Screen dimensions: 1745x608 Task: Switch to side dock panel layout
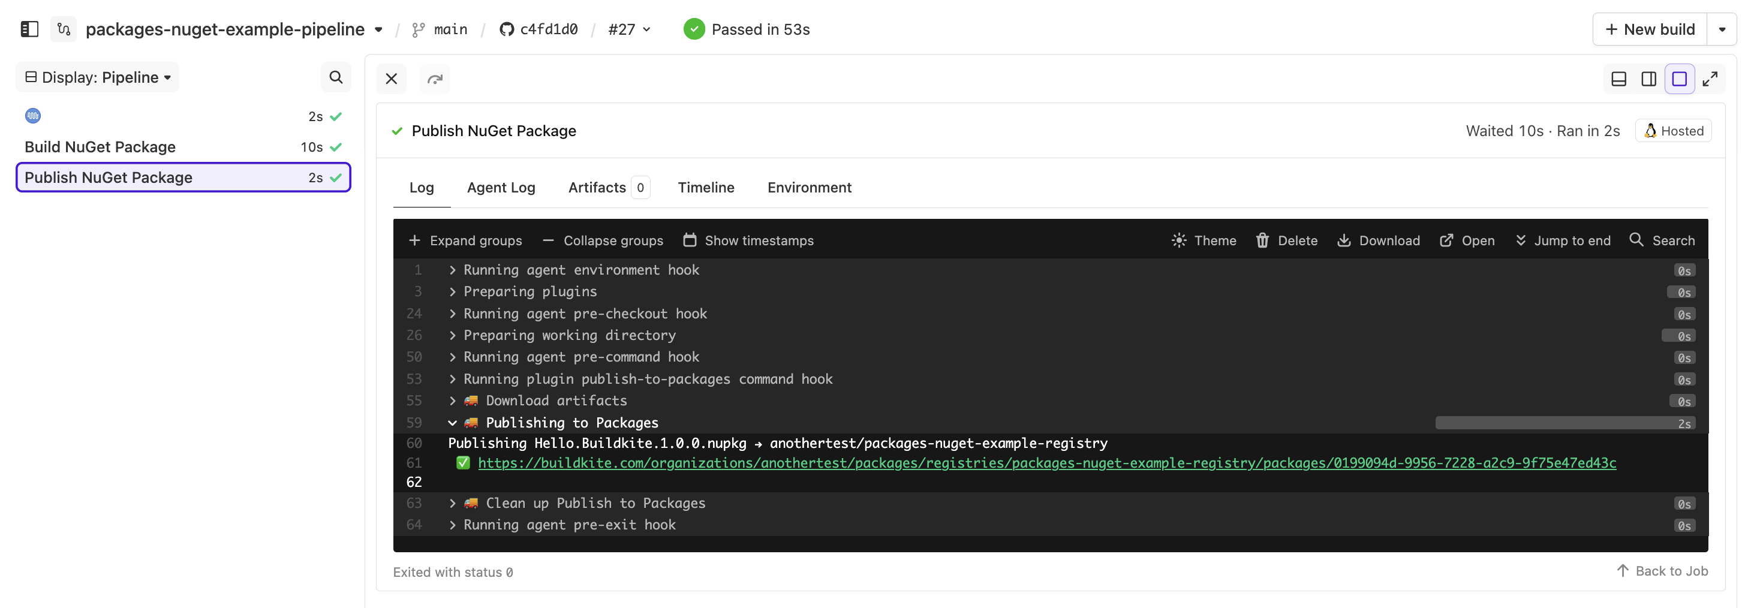click(1649, 79)
